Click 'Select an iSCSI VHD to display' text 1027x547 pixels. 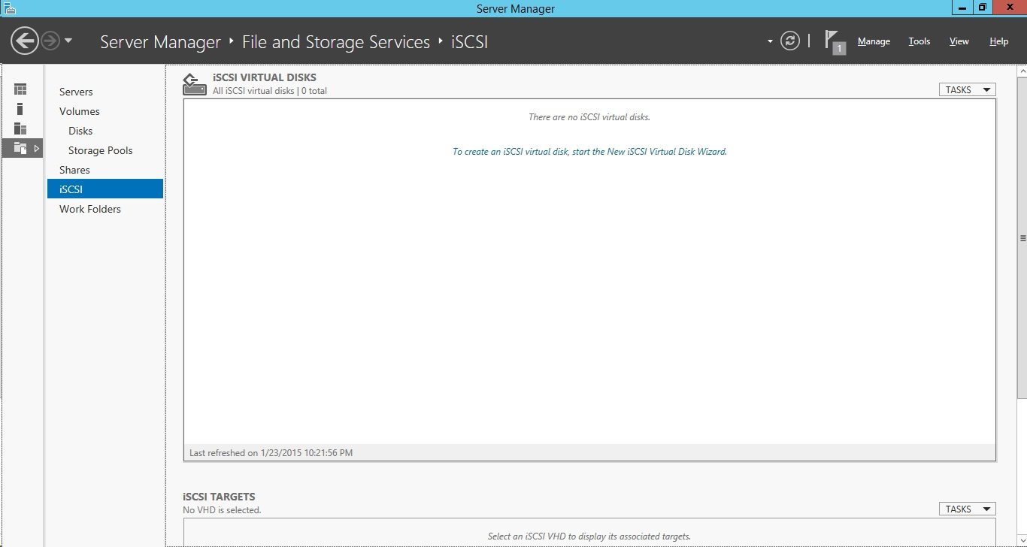click(589, 536)
